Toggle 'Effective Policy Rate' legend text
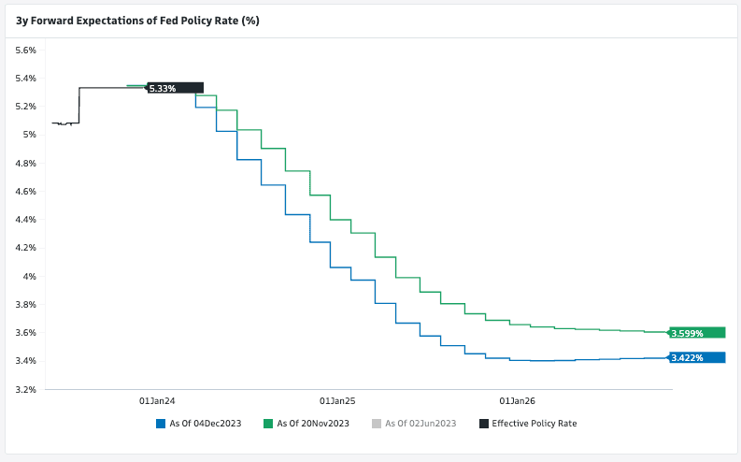Viewport: 741px width, 462px height. click(x=534, y=424)
